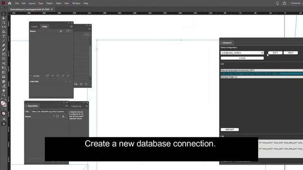
Task: Select the Eyedropper tool
Action: click(x=3, y=86)
